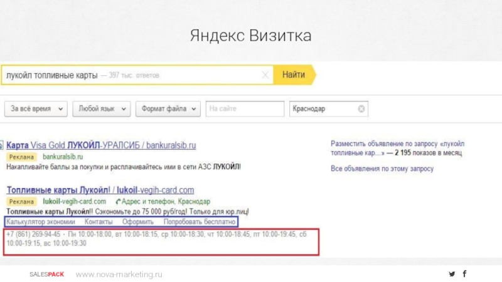Open Twitter via the bird icon
Image resolution: width=502 pixels, height=282 pixels.
452,274
